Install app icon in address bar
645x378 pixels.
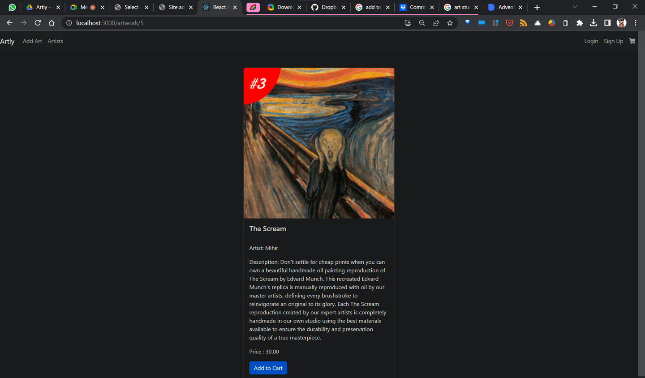click(x=408, y=23)
